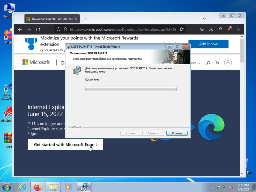Open the shopping cart icon
The image size is (256, 192).
click(x=217, y=62)
